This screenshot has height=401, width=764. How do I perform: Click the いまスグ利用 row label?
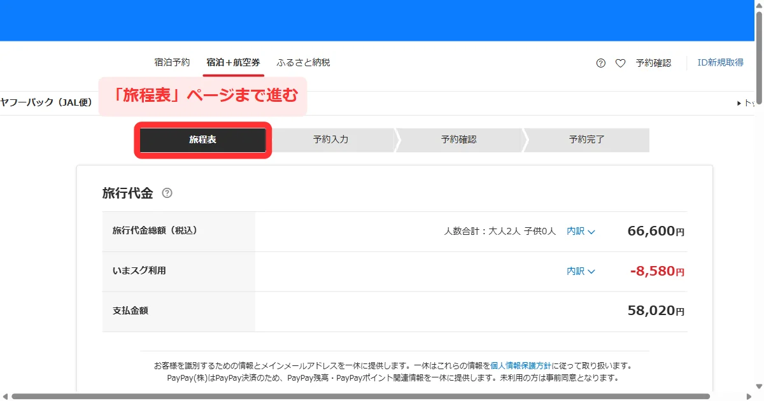pos(139,271)
